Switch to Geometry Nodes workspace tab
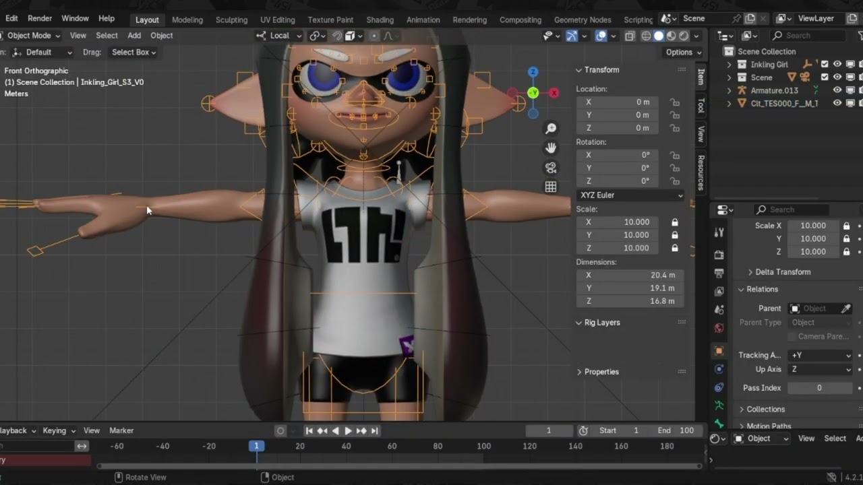 coord(583,20)
